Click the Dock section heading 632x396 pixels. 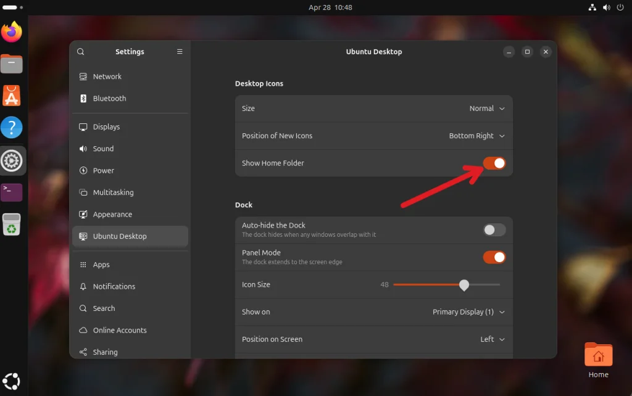tap(243, 205)
